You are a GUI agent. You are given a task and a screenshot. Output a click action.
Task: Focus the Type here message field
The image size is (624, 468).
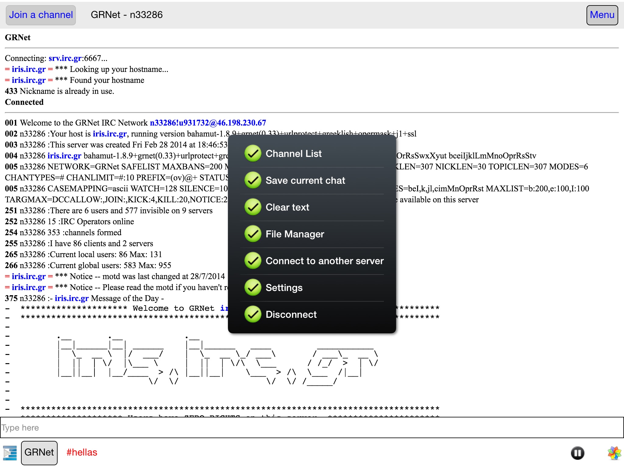coord(312,428)
